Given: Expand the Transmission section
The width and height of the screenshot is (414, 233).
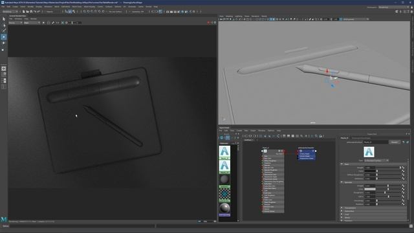Looking at the screenshot, I should point(342,208).
